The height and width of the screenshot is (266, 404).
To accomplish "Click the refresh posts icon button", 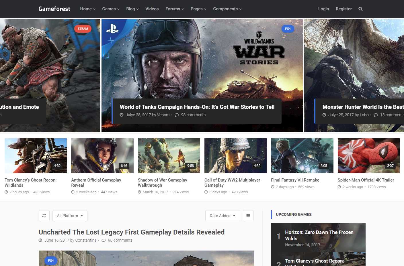I will pyautogui.click(x=44, y=216).
